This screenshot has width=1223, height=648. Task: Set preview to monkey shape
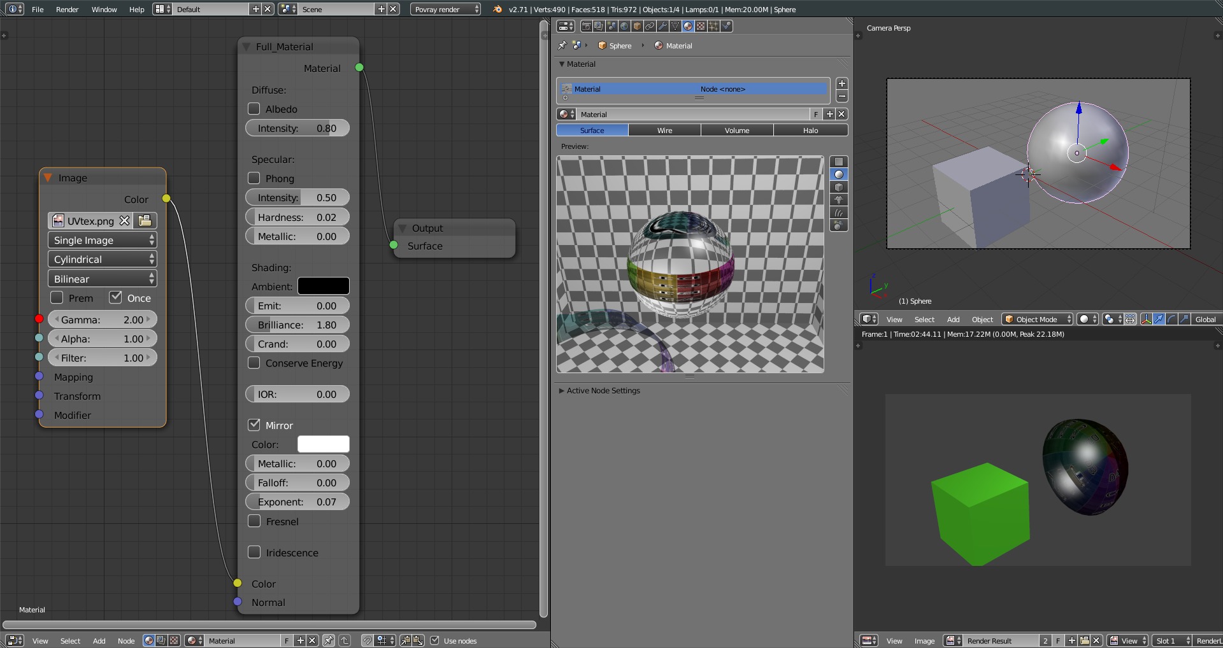coord(838,200)
